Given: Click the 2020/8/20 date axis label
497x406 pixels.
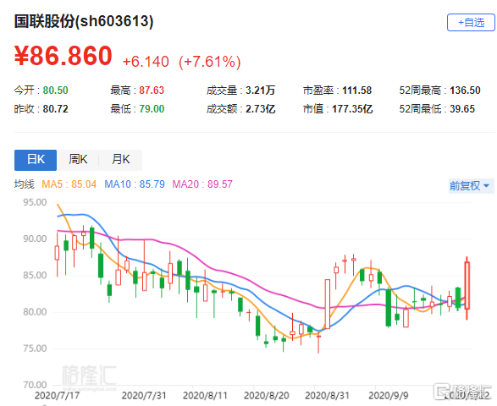Looking at the screenshot, I should coord(266,396).
